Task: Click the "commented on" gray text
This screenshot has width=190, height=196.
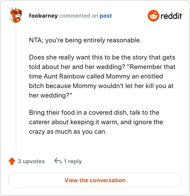Action: click(x=78, y=16)
